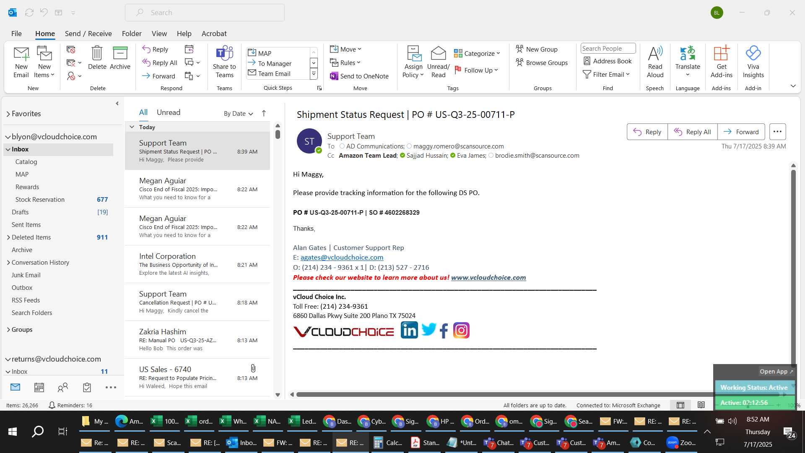Click the LinkedIn icon in the signature

tap(409, 330)
